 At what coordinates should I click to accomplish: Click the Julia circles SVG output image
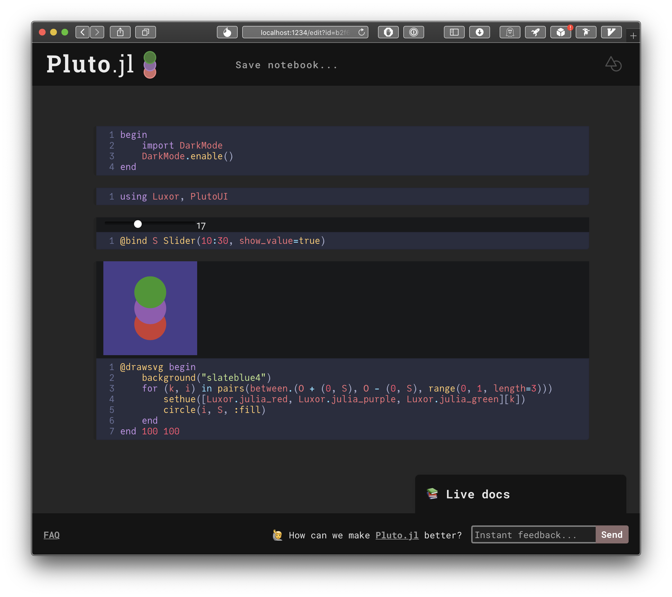tap(150, 308)
